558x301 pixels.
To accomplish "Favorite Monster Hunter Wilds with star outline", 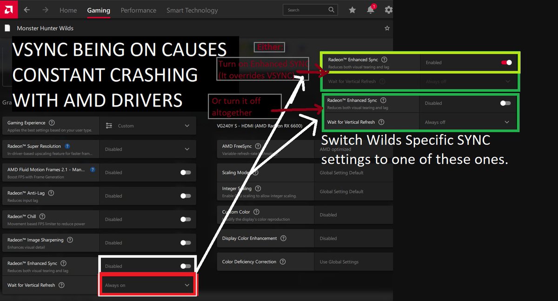I will click(387, 28).
